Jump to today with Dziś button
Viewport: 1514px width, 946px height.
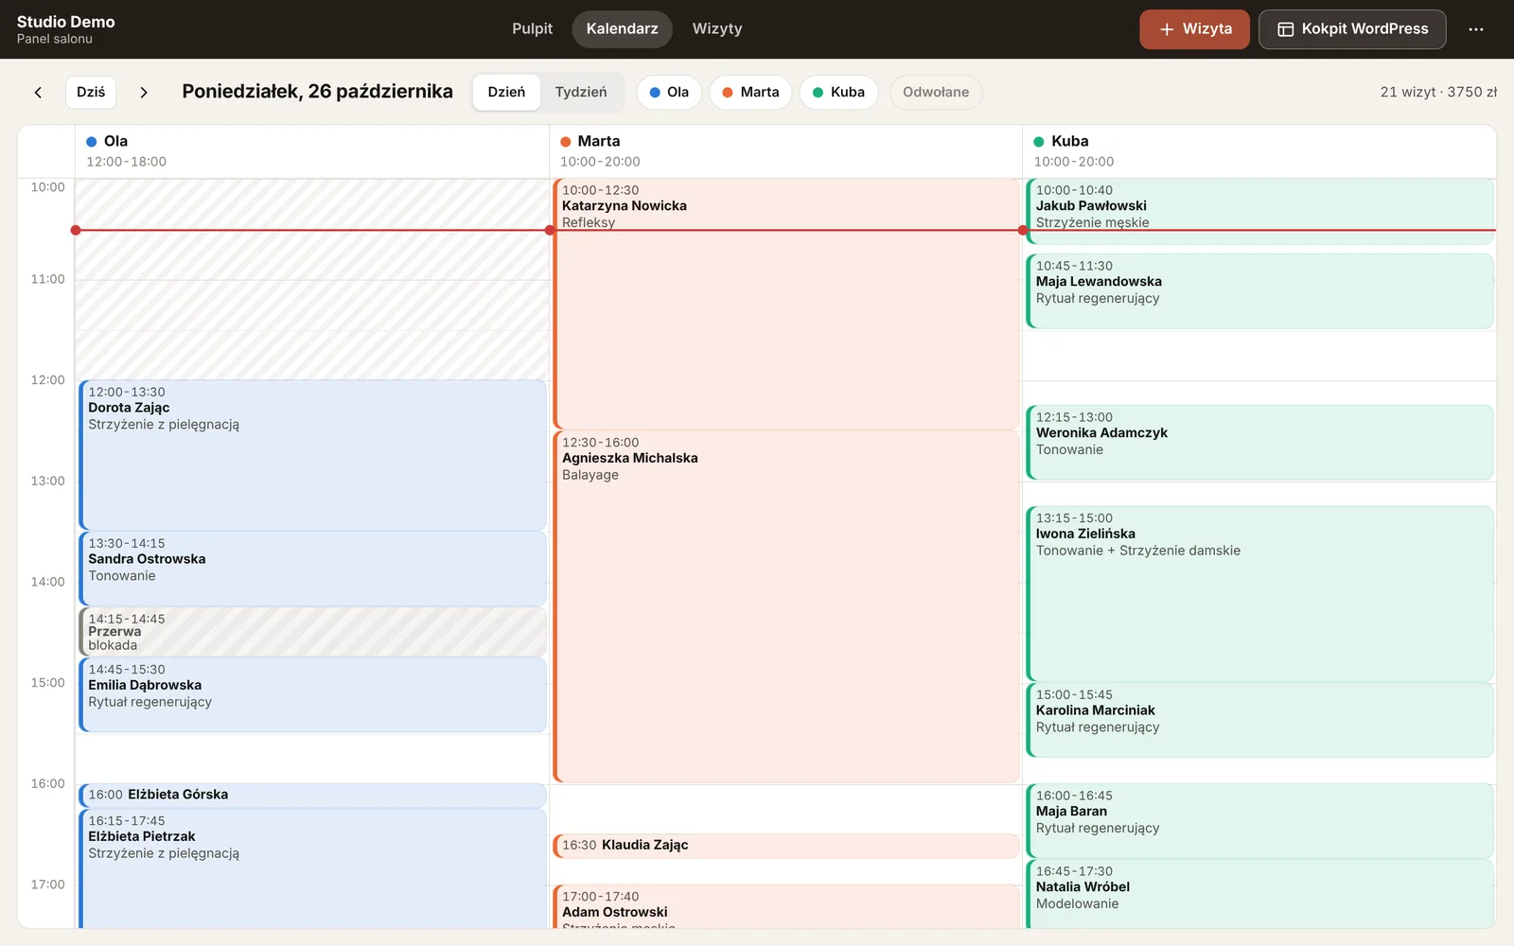(x=91, y=92)
